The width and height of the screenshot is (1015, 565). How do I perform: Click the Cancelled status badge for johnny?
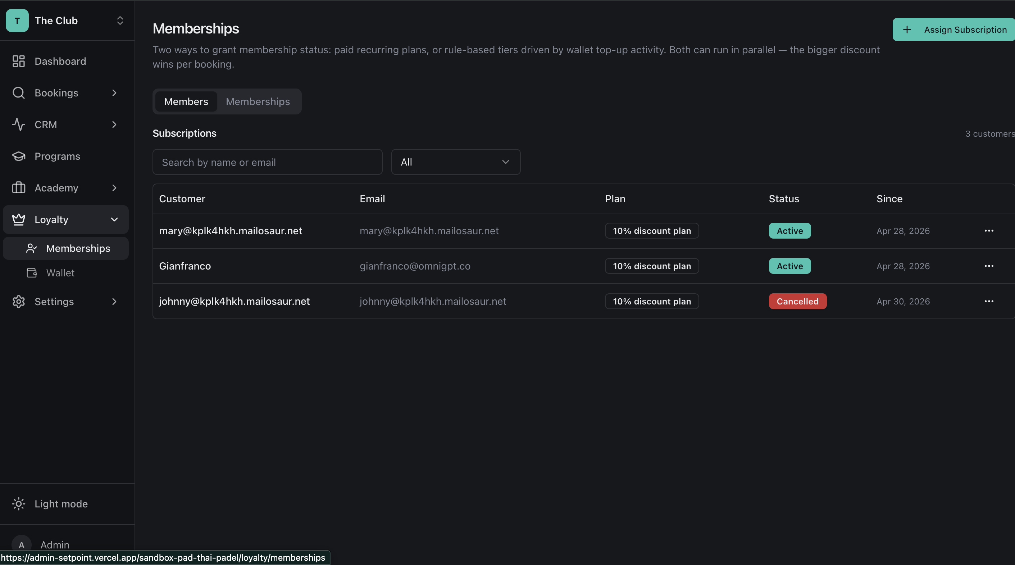click(797, 301)
